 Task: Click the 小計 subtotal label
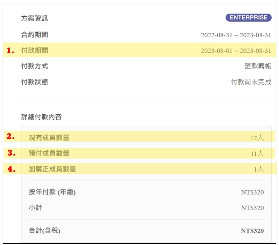point(35,208)
